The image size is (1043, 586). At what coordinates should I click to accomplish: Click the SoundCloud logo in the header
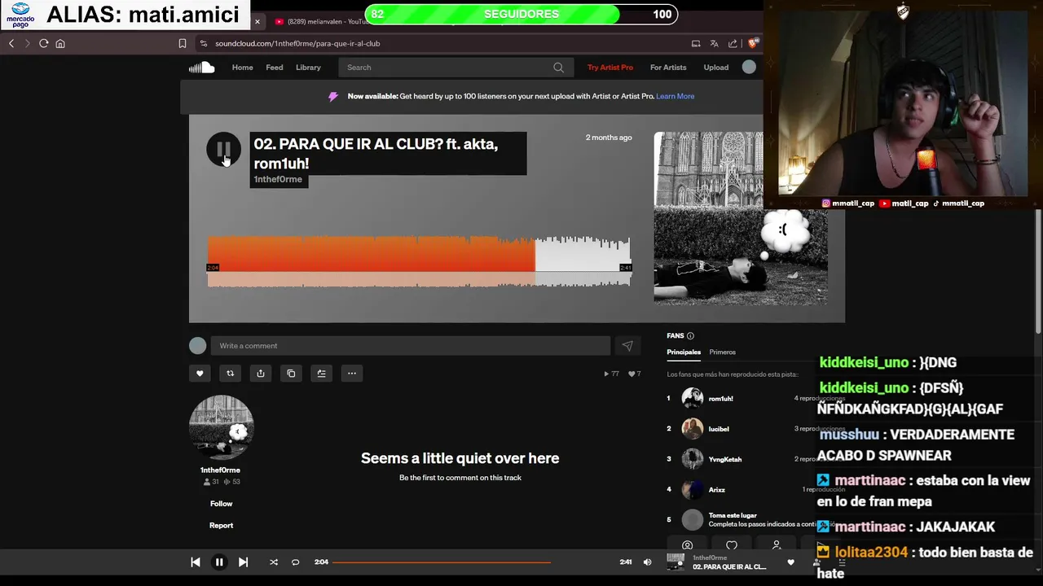202,68
